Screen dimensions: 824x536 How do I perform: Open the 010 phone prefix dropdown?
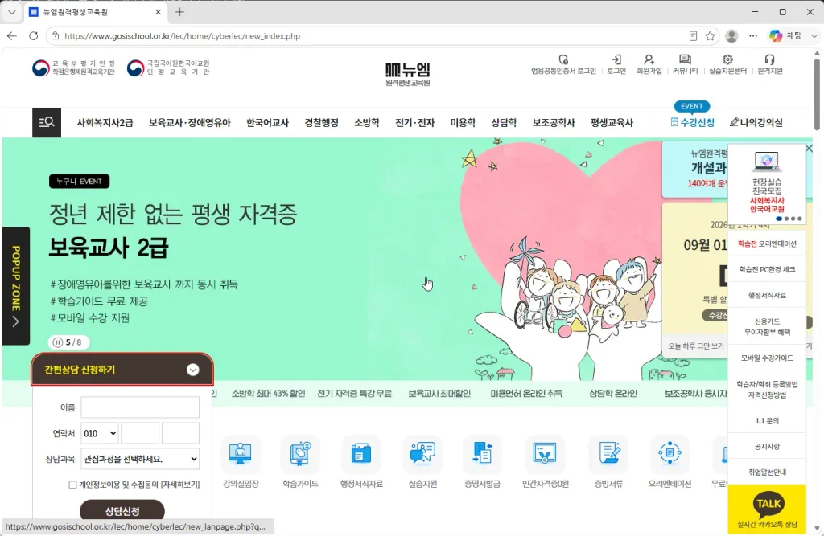(99, 433)
